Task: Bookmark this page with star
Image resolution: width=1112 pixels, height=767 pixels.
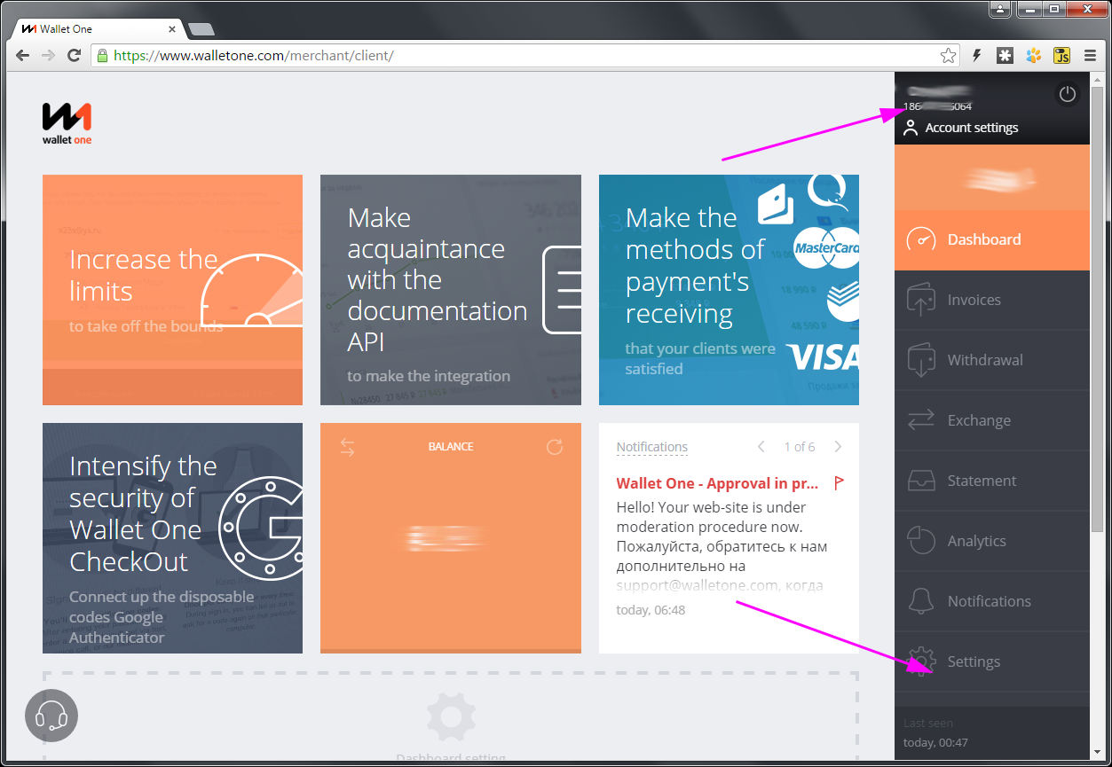Action: pos(948,56)
